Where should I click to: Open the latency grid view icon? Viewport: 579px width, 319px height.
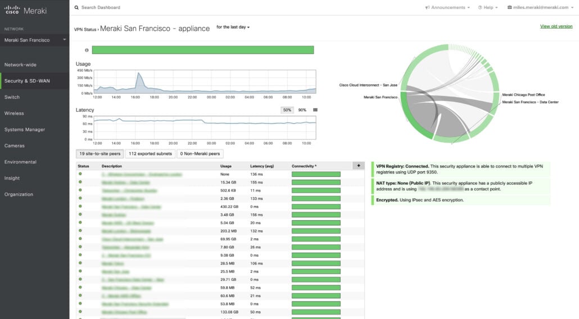click(315, 110)
